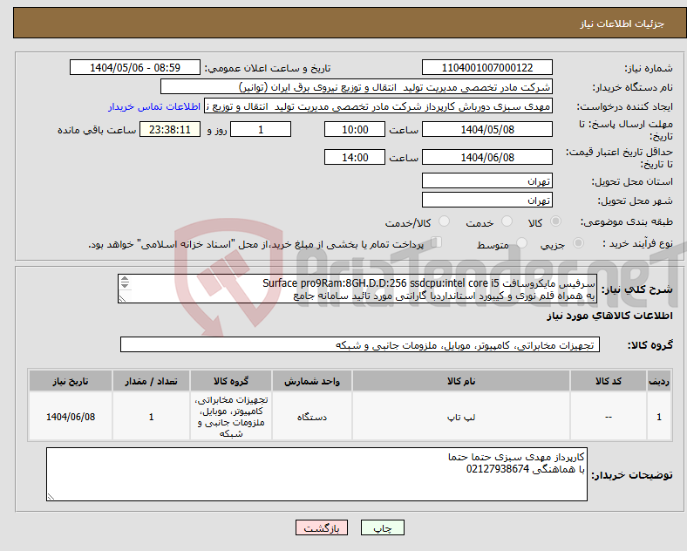Click the چاپ (print) button
Viewport: 687px width, 551px height.
pos(382,527)
